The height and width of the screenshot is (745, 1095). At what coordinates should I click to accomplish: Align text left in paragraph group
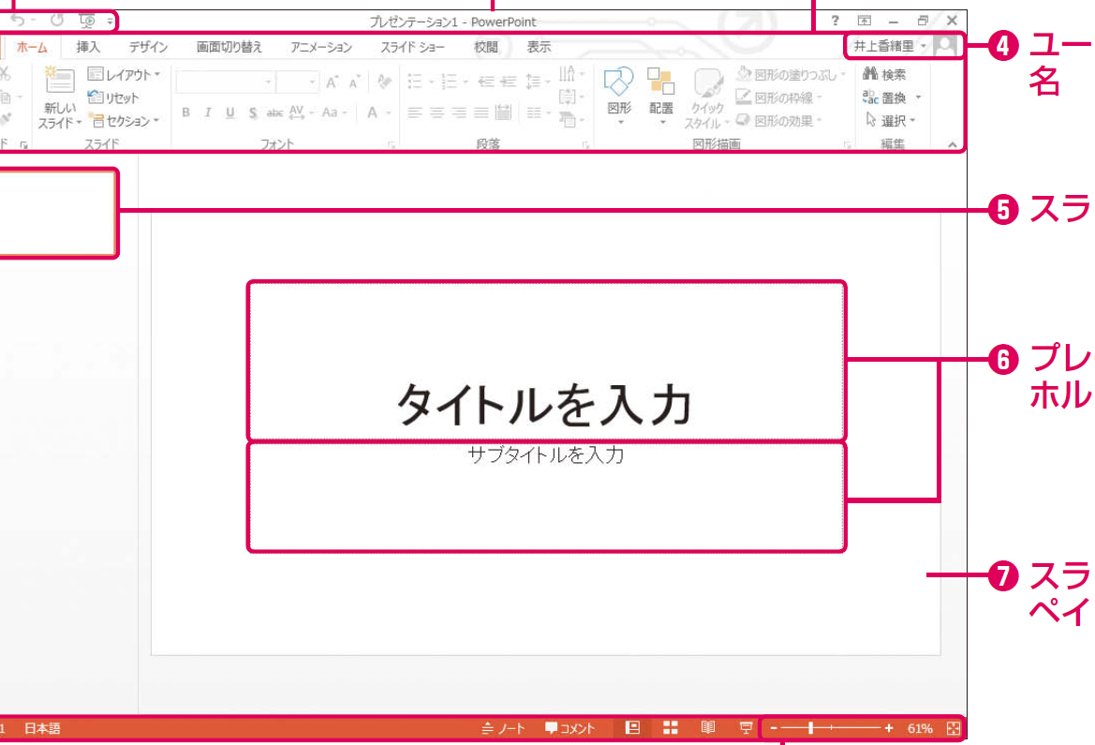(x=415, y=112)
